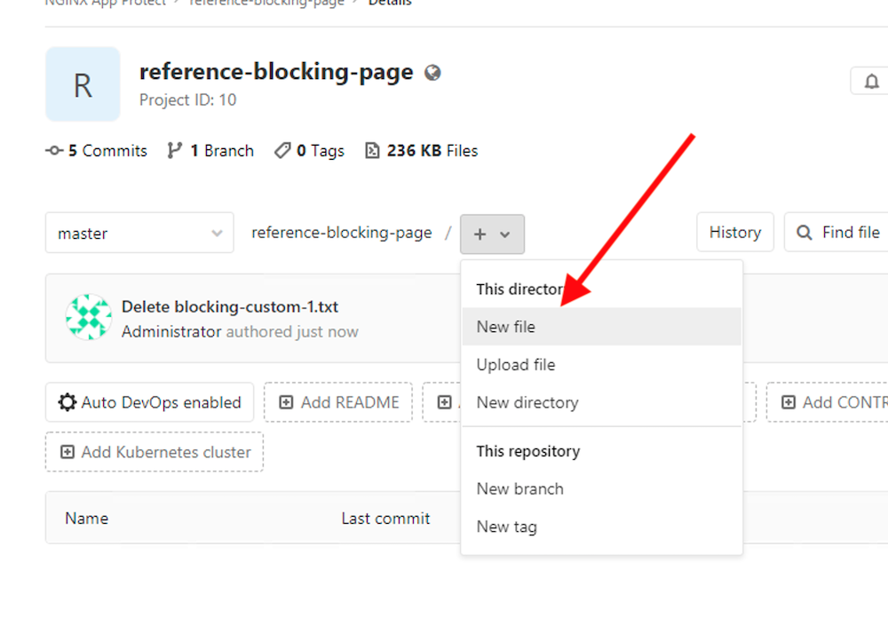888x634 pixels.
Task: Click Auto DevOps enabled button
Action: (149, 402)
